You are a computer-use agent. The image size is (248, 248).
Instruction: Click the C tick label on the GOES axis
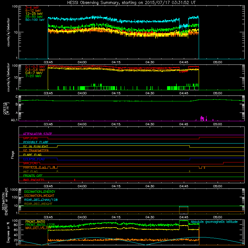[17, 96]
